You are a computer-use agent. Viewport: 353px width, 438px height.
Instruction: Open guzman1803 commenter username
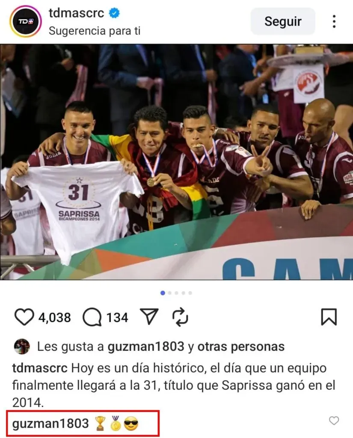pos(50,423)
